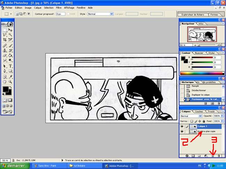Click New adjustment layer icon in Calques
The height and width of the screenshot is (169, 226).
point(206,156)
